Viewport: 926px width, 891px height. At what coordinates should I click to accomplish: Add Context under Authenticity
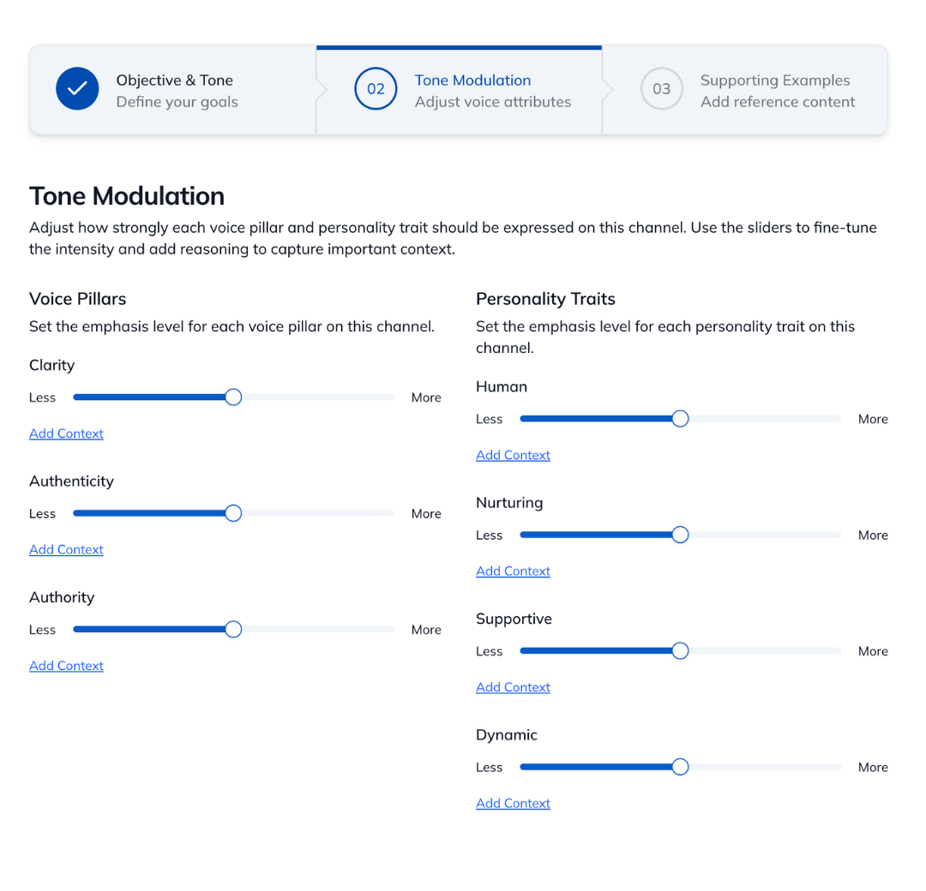pos(66,550)
